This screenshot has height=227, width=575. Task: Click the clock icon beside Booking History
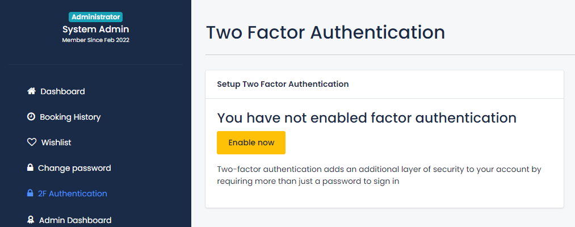pyautogui.click(x=31, y=117)
